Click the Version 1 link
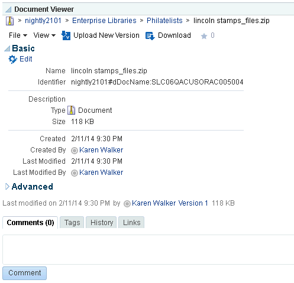The height and width of the screenshot is (283, 294). (x=193, y=203)
